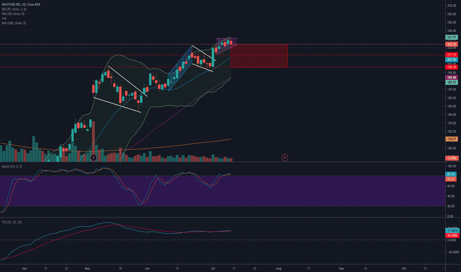The image size is (461, 272).
Task: Select the MA (50, close, 0) legend
Action: pos(13,14)
